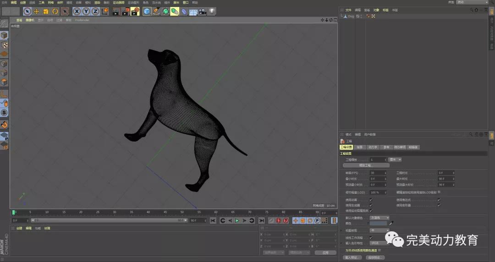Toggle the 使用表达式 checkbox
The width and height of the screenshot is (495, 262).
point(439,200)
